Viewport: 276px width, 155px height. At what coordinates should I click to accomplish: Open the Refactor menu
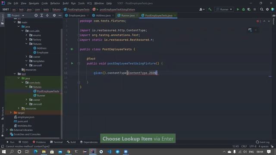pyautogui.click(x=55, y=3)
